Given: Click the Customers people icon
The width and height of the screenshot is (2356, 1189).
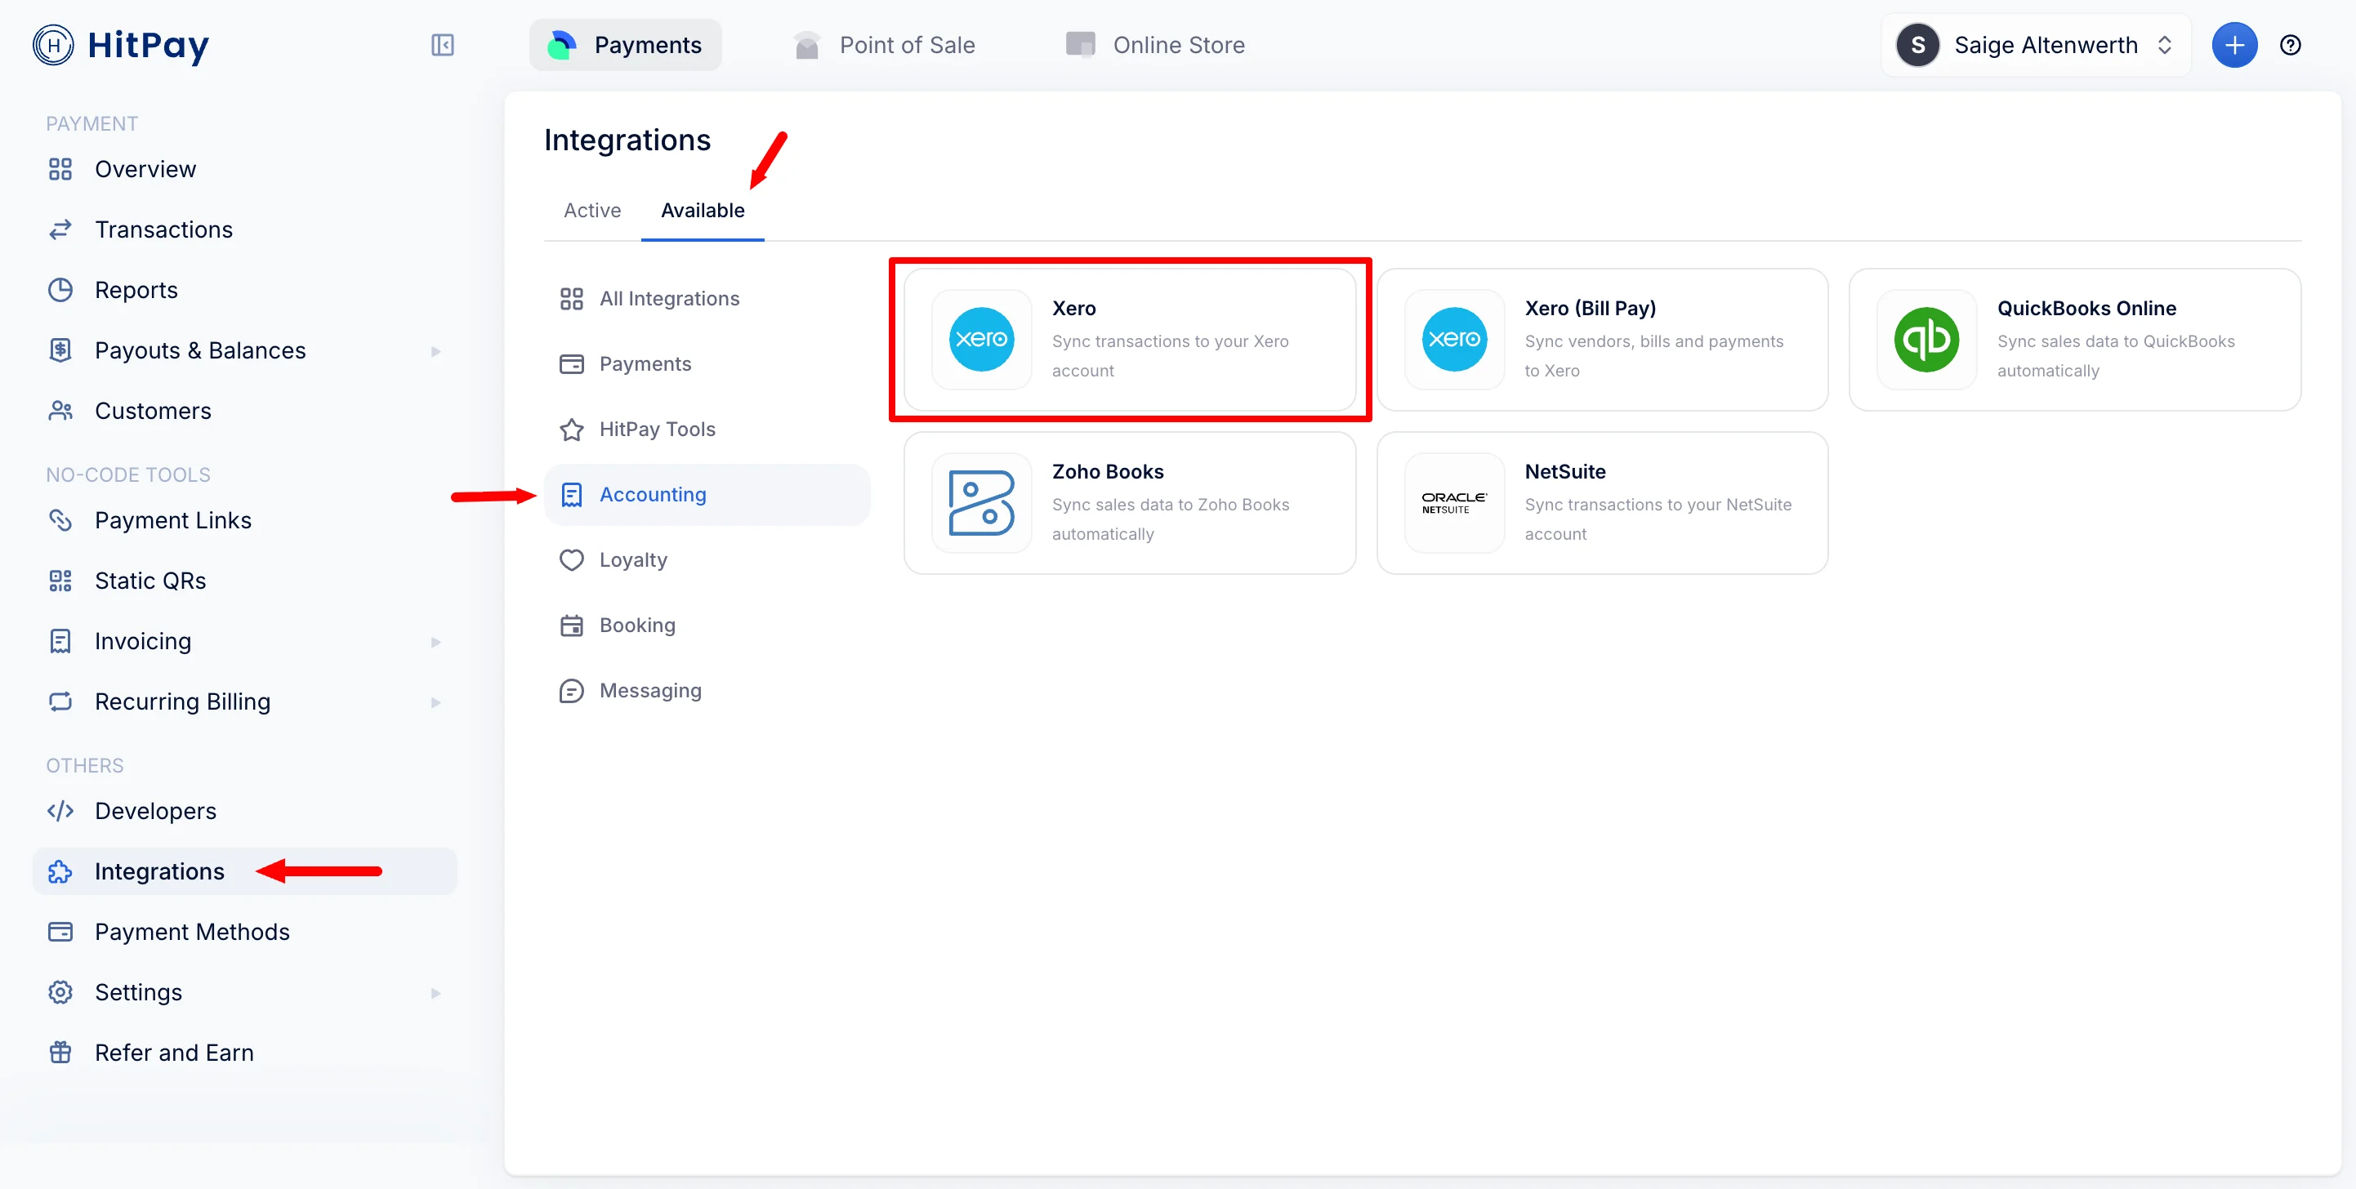Looking at the screenshot, I should (x=60, y=410).
